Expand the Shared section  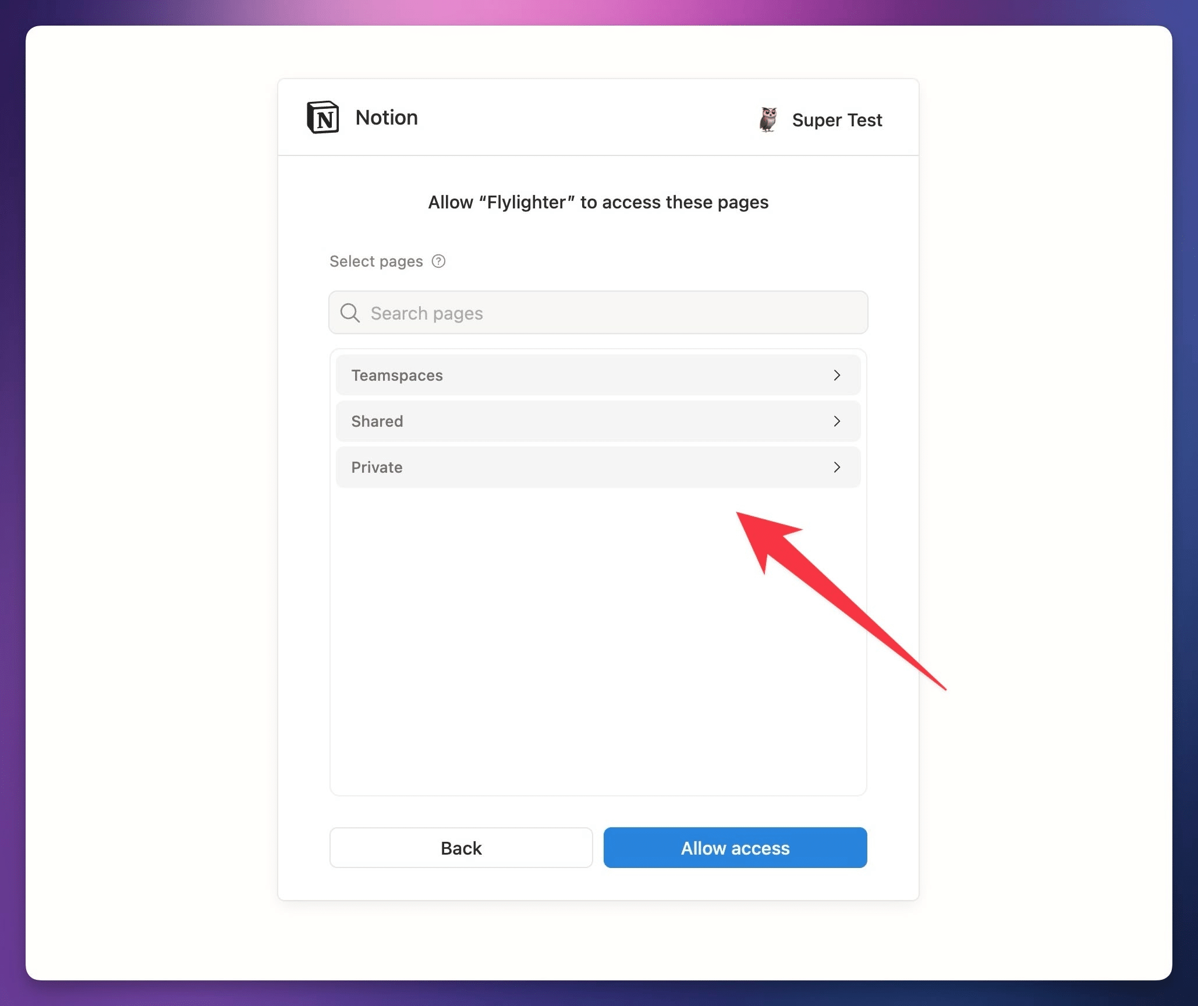point(598,421)
